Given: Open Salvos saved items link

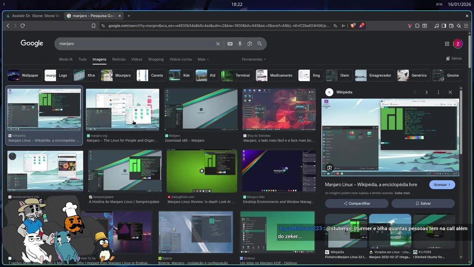Looking at the screenshot, I should coord(454,59).
